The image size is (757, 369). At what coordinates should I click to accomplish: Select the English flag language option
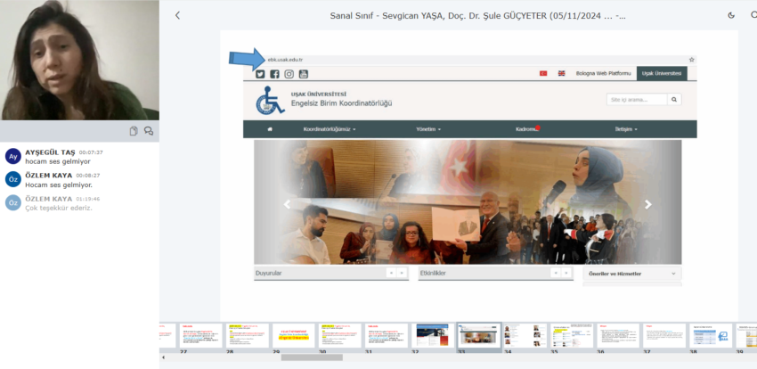[561, 73]
